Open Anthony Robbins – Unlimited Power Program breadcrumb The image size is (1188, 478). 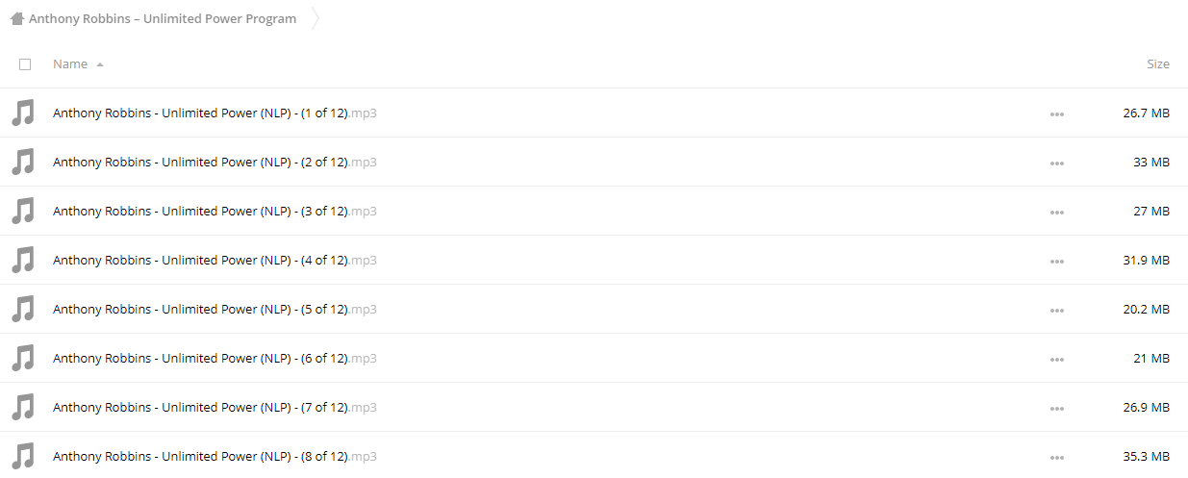coord(163,18)
